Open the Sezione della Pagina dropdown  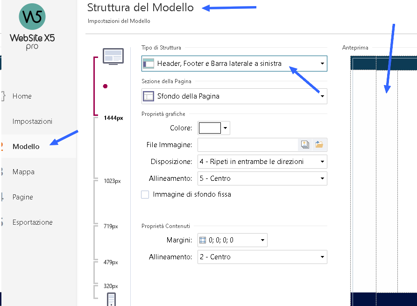coord(234,96)
